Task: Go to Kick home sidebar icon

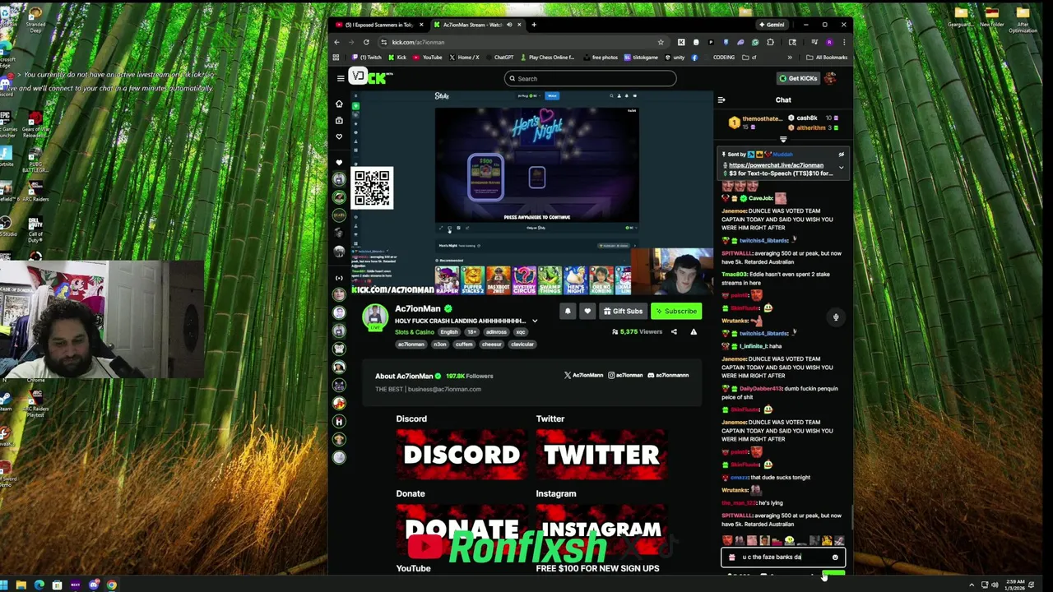Action: [339, 104]
